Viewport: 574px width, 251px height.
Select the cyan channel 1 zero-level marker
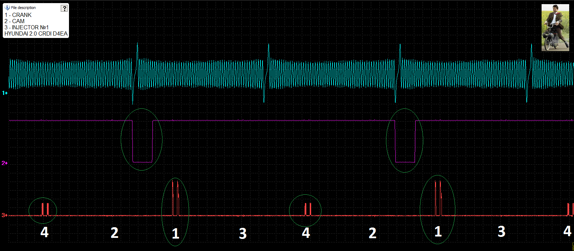click(x=4, y=93)
